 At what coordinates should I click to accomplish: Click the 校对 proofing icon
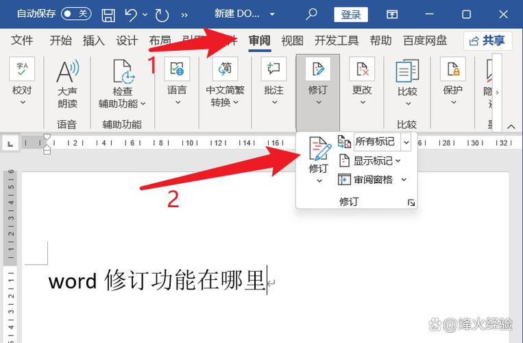click(x=22, y=69)
